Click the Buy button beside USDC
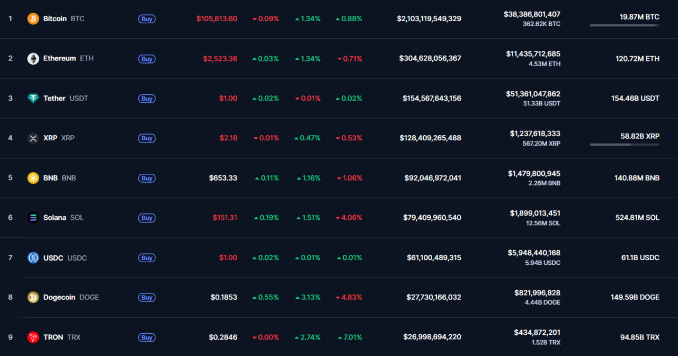 click(x=147, y=258)
